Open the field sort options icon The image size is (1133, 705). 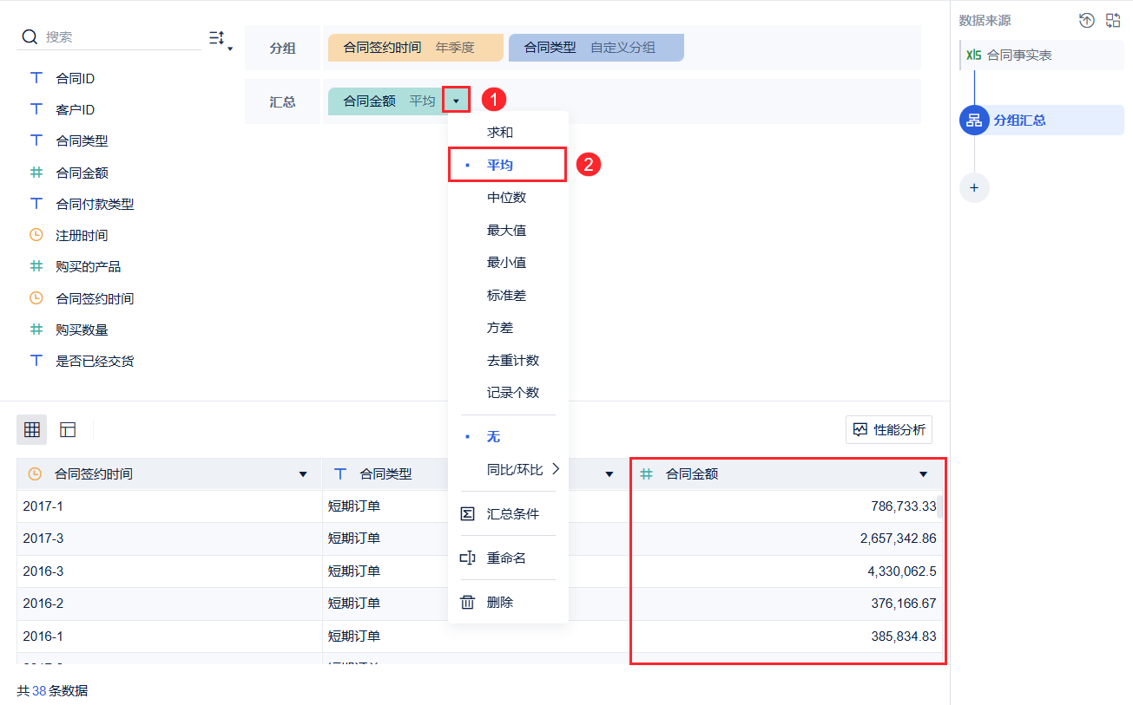point(221,39)
